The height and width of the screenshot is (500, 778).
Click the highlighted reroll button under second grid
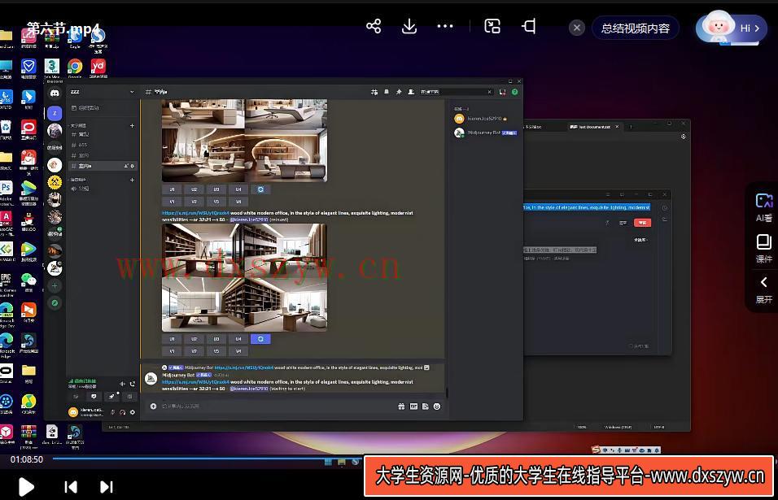coord(260,339)
